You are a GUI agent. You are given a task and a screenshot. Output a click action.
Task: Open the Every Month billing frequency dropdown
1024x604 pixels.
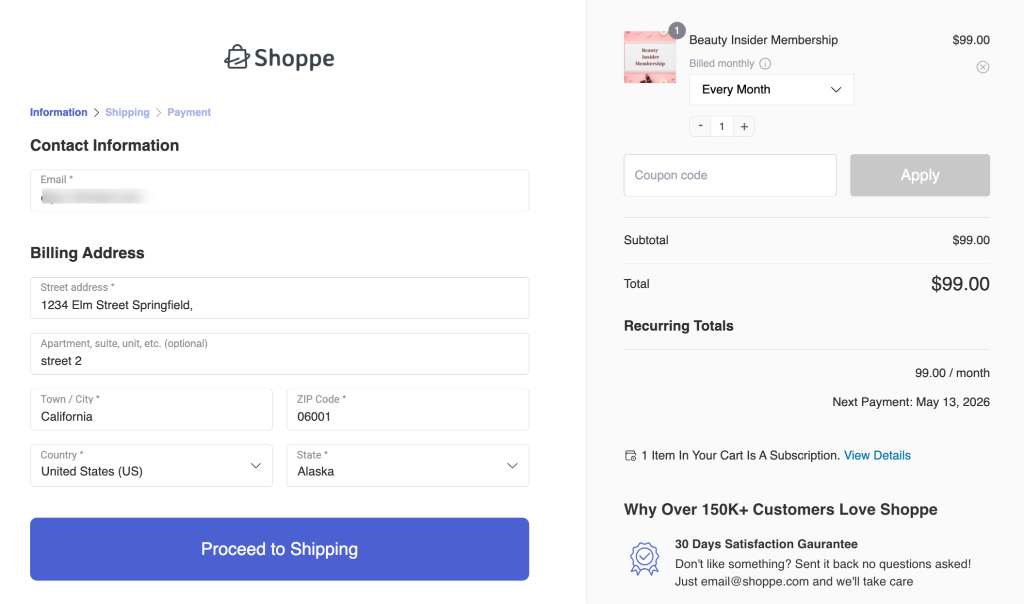pyautogui.click(x=771, y=89)
